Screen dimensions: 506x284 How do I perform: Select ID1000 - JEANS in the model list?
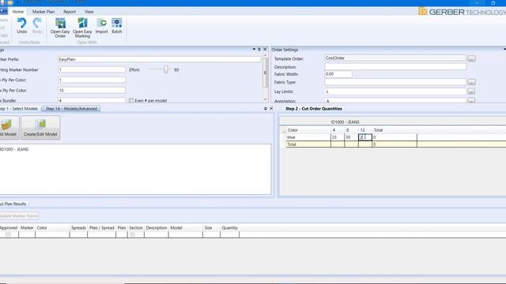click(x=14, y=149)
